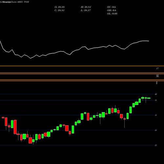Click the 28 price axis label
164x164 pixels.
[156, 130]
